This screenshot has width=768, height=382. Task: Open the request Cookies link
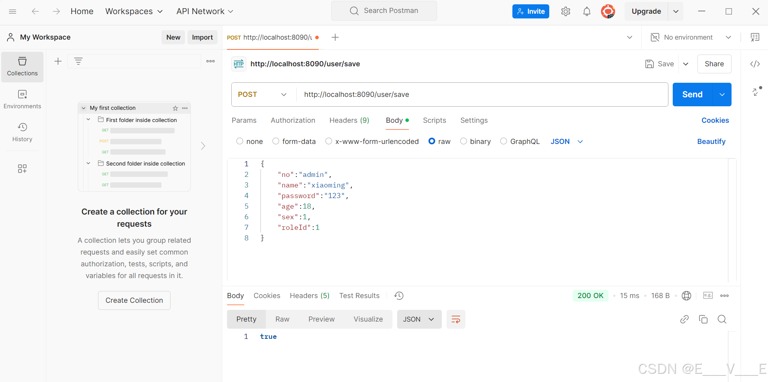click(x=715, y=120)
